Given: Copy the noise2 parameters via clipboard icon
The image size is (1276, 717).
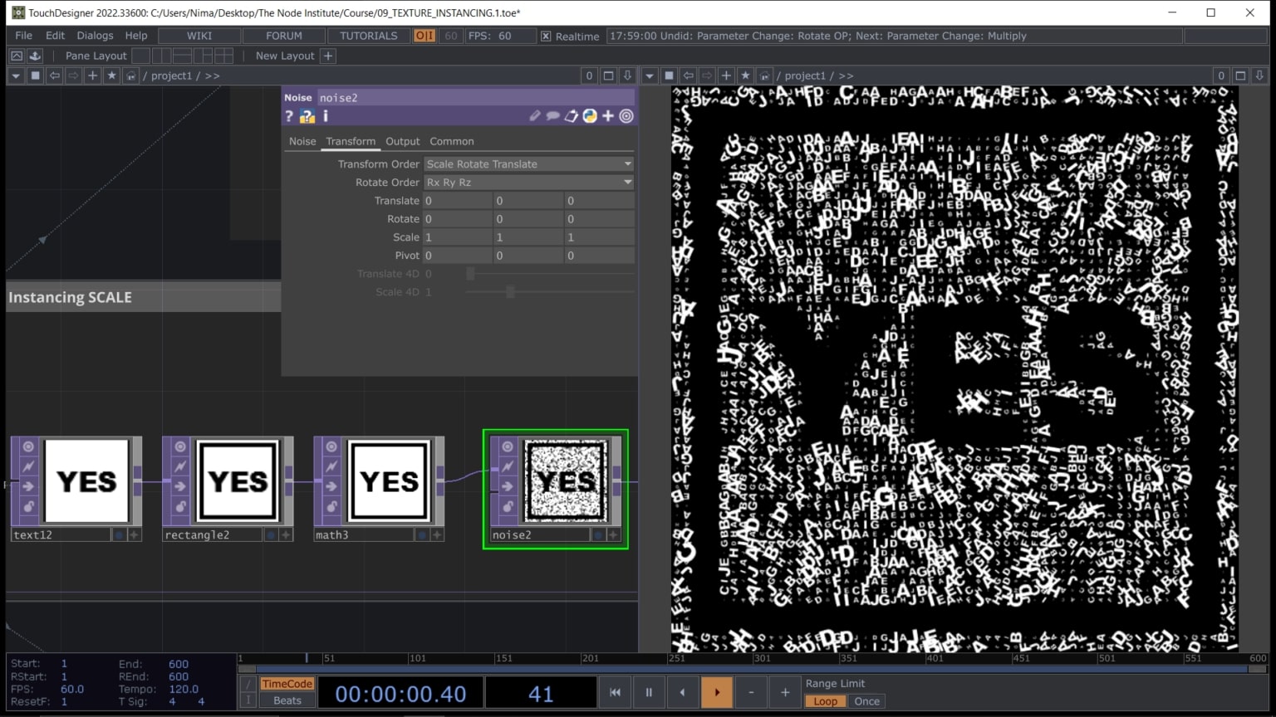Looking at the screenshot, I should click(571, 116).
